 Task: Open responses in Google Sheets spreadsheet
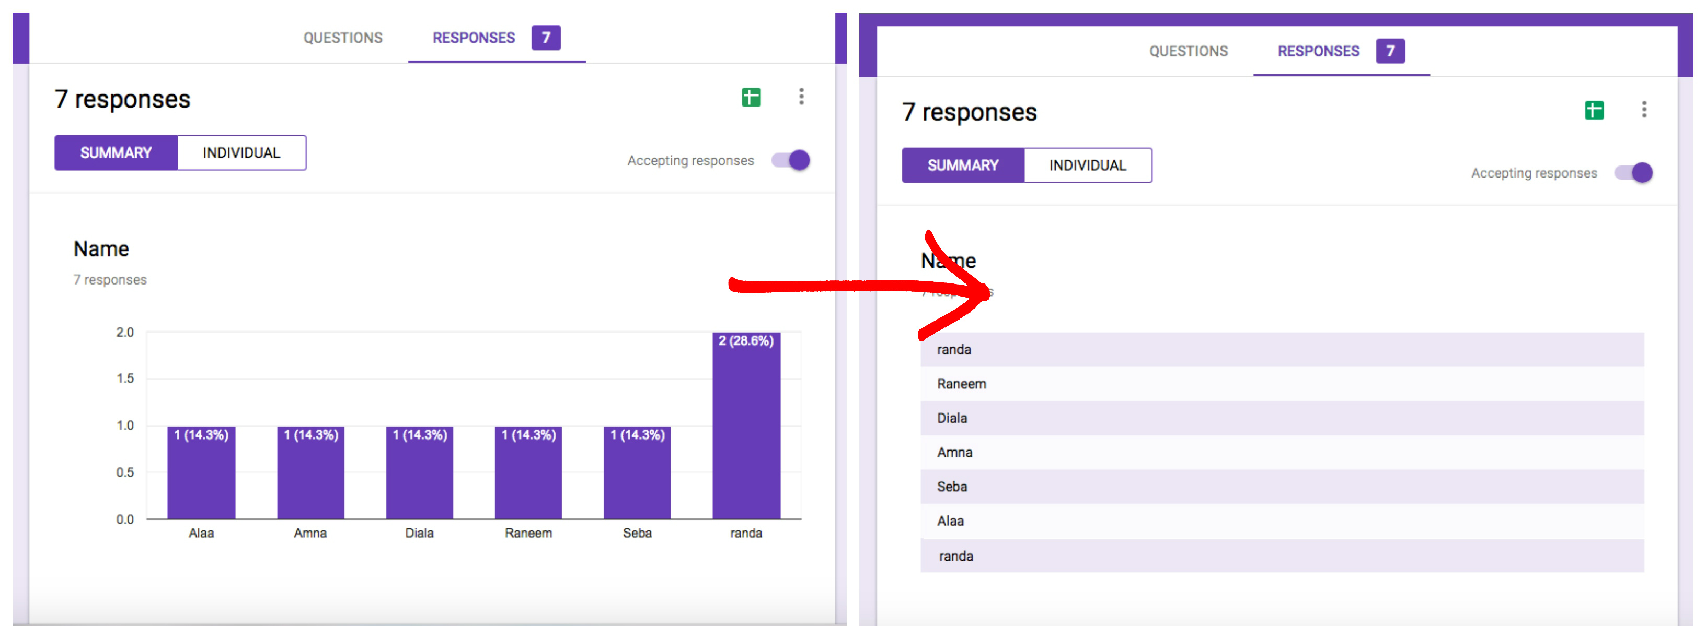point(751,97)
